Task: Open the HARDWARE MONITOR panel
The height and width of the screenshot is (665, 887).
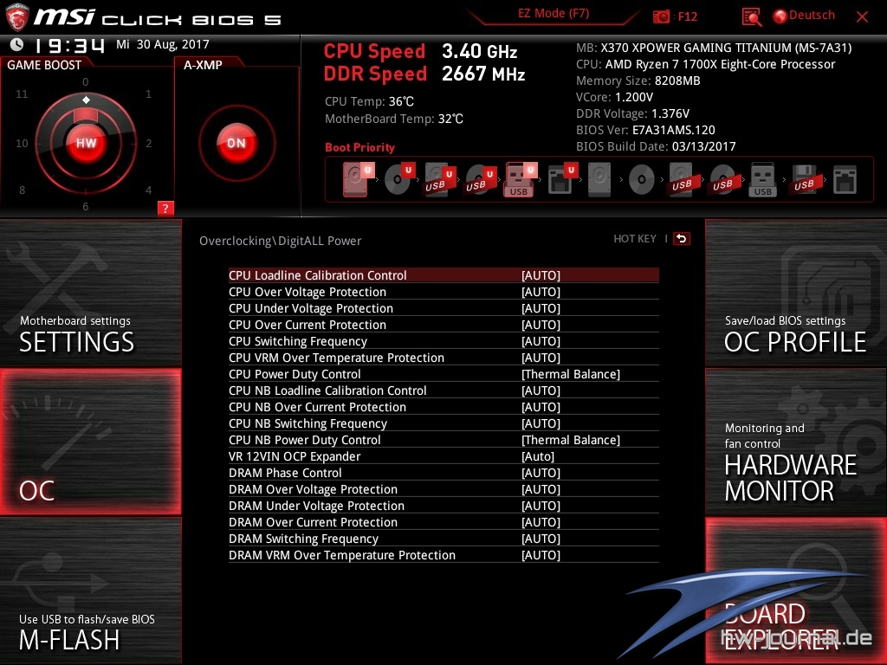Action: point(796,442)
